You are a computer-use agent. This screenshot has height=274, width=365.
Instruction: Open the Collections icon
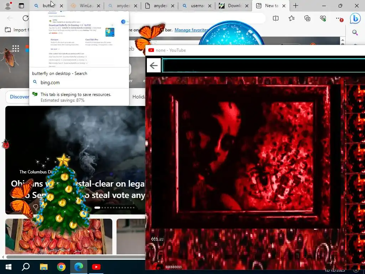pyautogui.click(x=307, y=18)
